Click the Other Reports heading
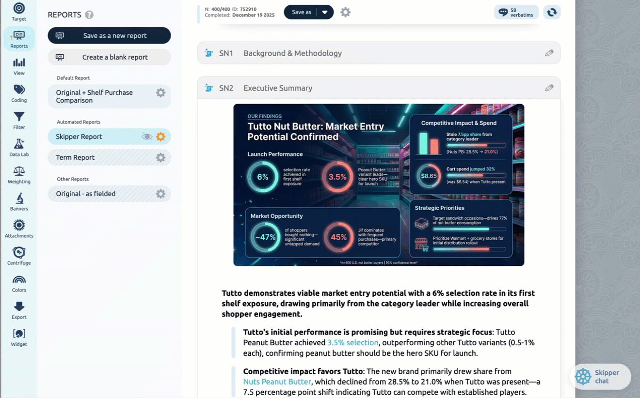Image resolution: width=640 pixels, height=398 pixels. 73,179
